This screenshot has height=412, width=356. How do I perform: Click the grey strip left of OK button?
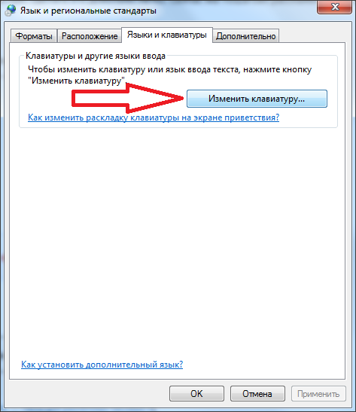point(87,394)
